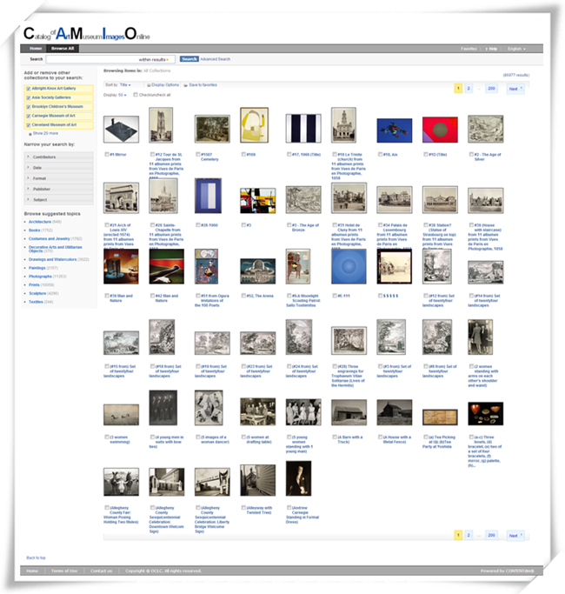Open the #1 Mirror thumbnail
This screenshot has width=565, height=594.
coord(121,130)
